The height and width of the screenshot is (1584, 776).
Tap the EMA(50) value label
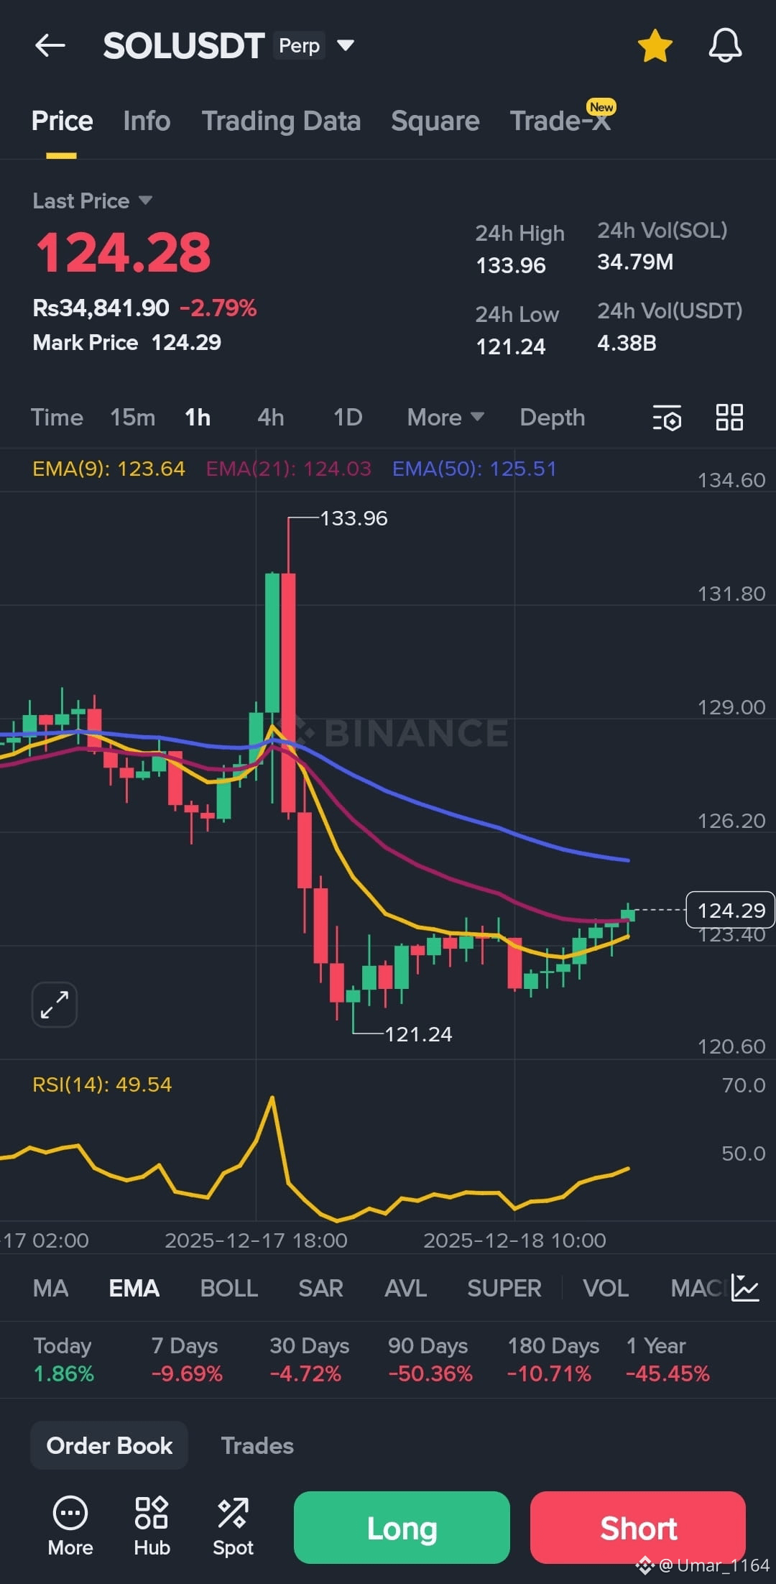pyautogui.click(x=474, y=469)
